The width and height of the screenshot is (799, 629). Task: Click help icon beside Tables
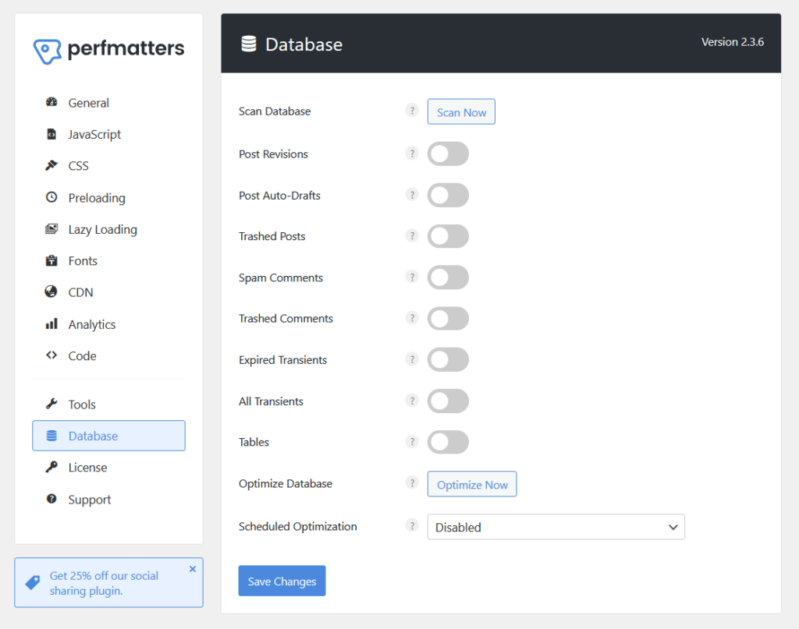click(x=412, y=441)
